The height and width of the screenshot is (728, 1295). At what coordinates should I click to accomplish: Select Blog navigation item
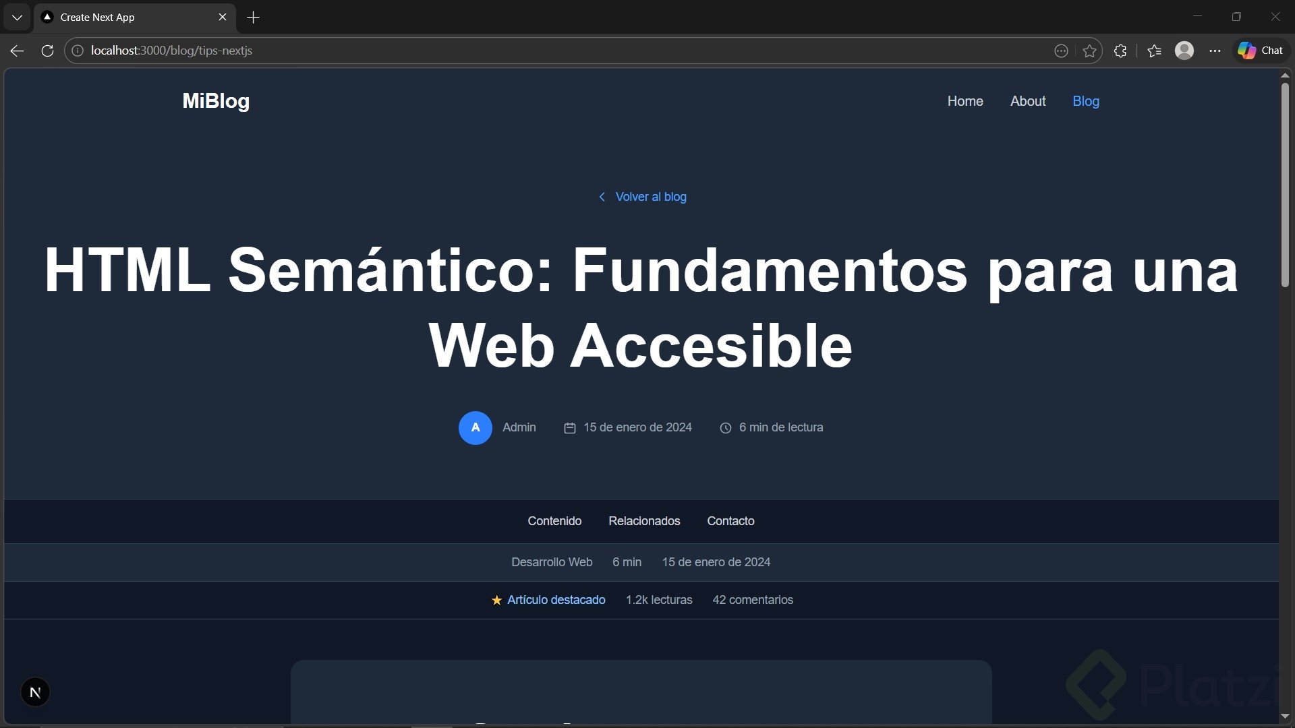pos(1085,101)
